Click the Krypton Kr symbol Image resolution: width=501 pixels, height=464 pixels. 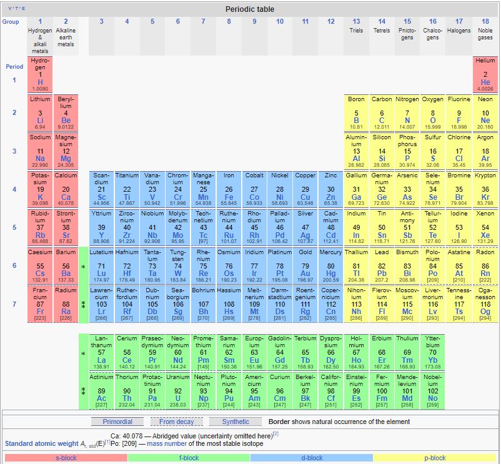coord(485,197)
